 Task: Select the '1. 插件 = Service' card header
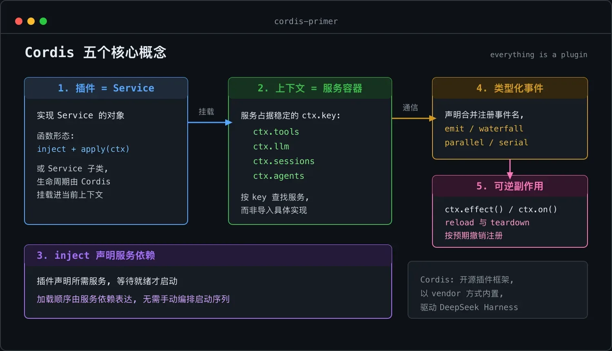(106, 88)
